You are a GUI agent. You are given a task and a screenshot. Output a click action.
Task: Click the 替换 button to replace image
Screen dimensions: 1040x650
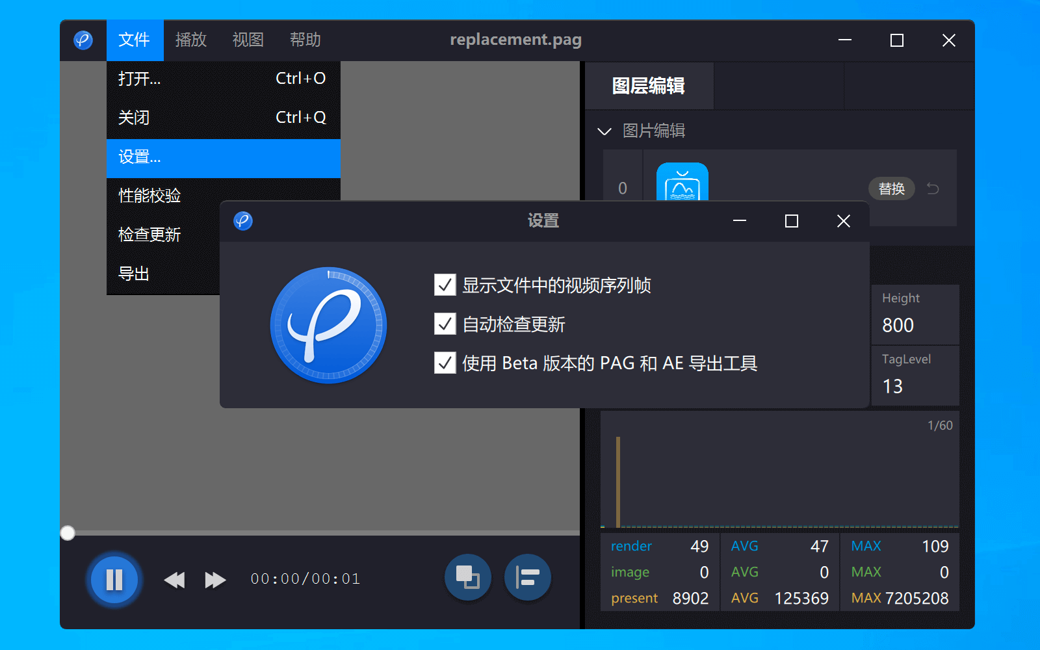pyautogui.click(x=891, y=188)
